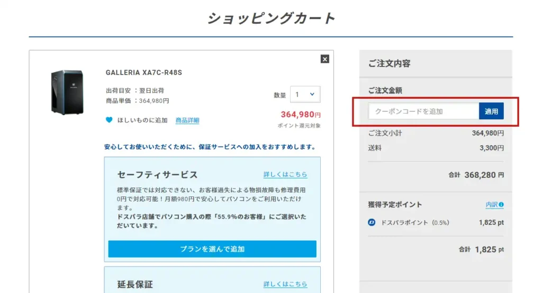Click the ショッピングカート page heading
542x293 pixels.
click(271, 18)
